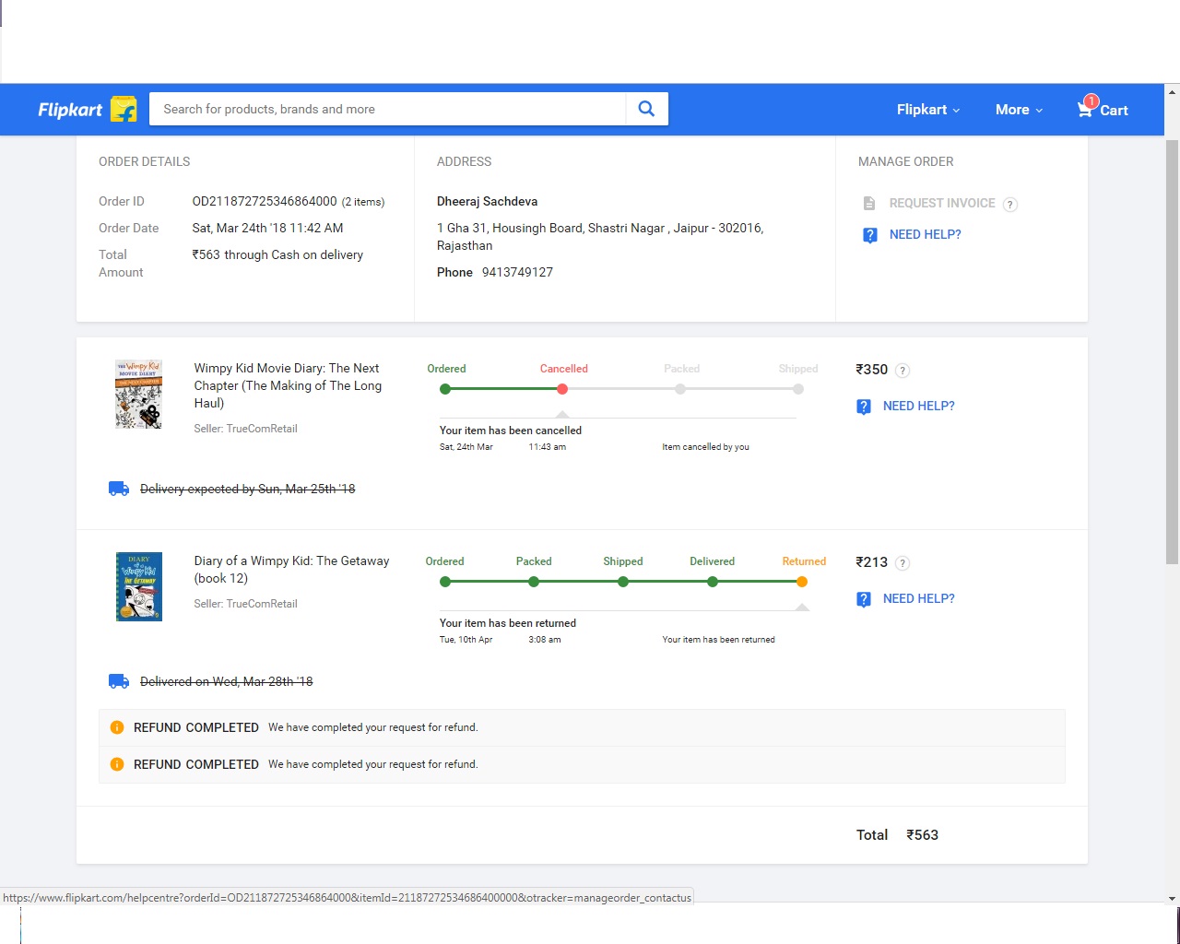Viewport: 1180px width, 944px height.
Task: Click the Request Invoice document icon
Action: pyautogui.click(x=869, y=203)
